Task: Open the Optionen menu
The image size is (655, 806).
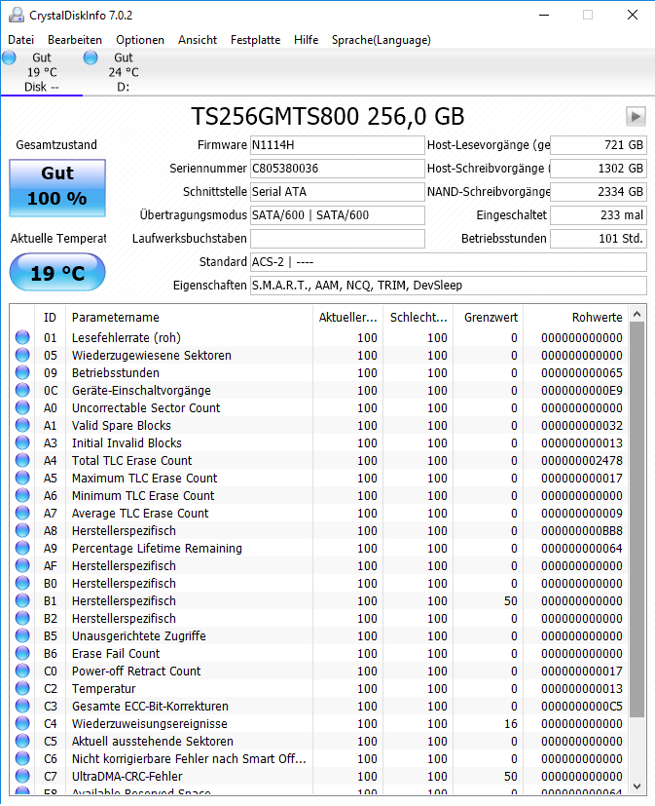Action: click(139, 40)
